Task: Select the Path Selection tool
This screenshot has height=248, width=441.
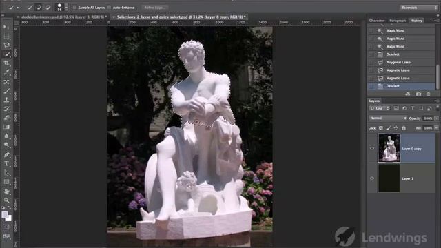Action: coord(6,173)
